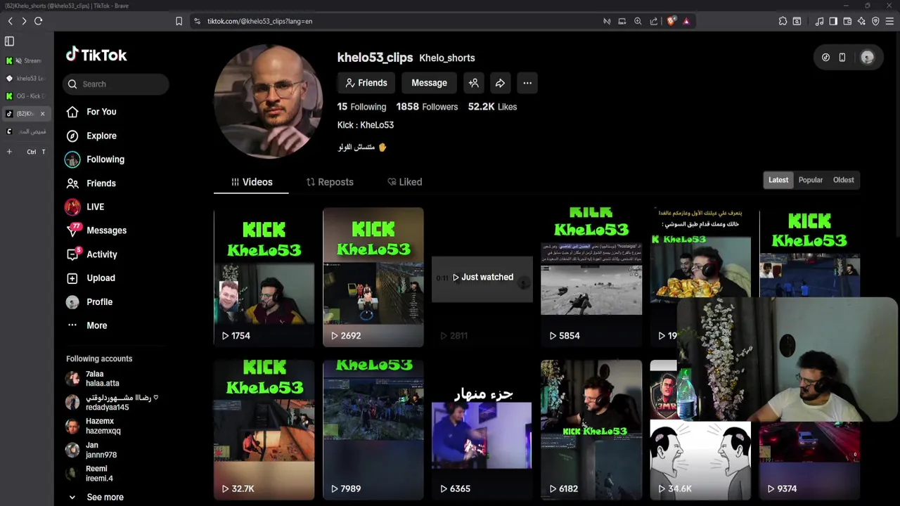The image size is (900, 506).
Task: Open the three-dots more options on profile
Action: 527,83
